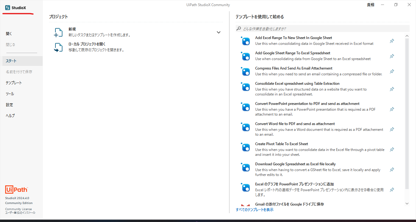
Task: Click 新規 to create a new task
Action: [x=72, y=29]
